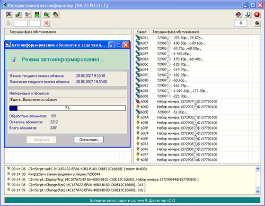Close the auto-inform dialog with red X

click(126, 45)
